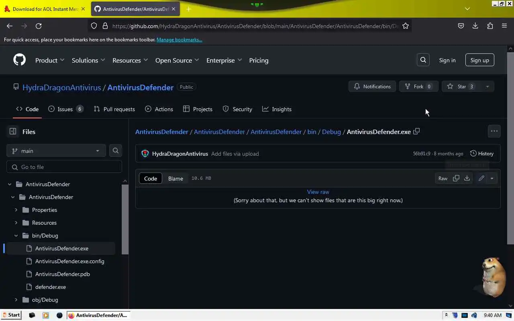Copy the raw file contents with the icon next to Raw
This screenshot has height=321, width=514.
[456, 178]
